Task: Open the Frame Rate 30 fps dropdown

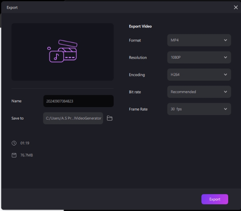Action: click(x=199, y=109)
